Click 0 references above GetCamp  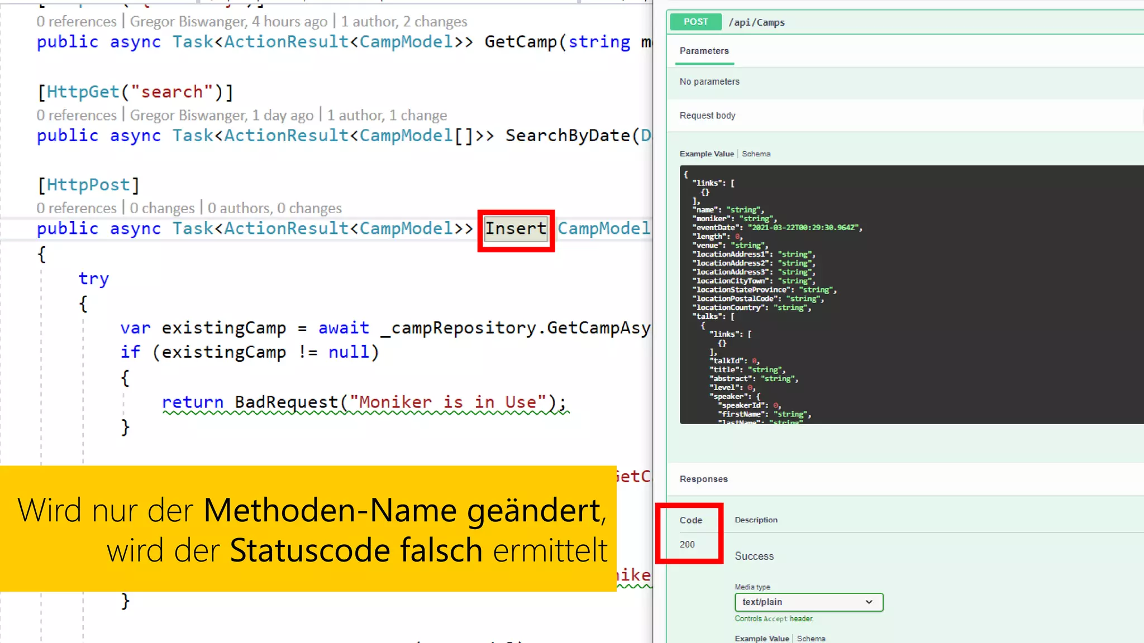click(x=77, y=22)
